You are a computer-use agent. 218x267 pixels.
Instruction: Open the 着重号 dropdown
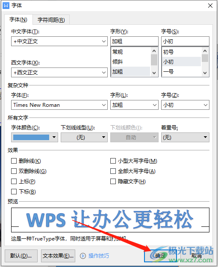(185, 137)
